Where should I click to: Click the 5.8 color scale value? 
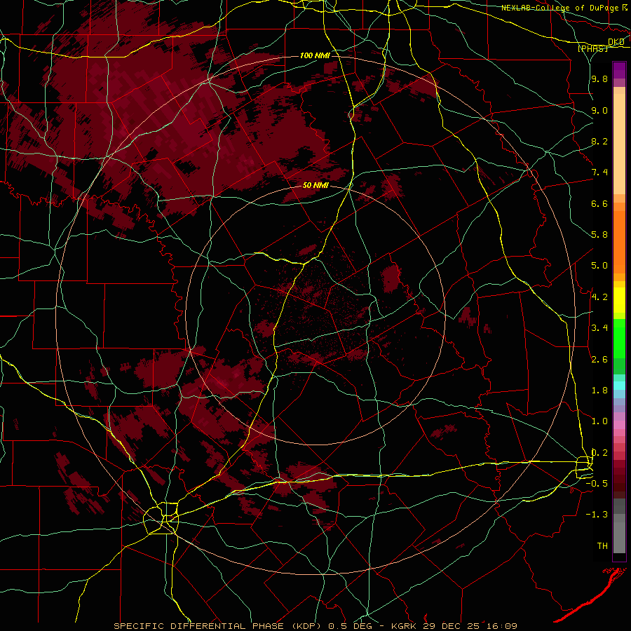click(x=599, y=235)
